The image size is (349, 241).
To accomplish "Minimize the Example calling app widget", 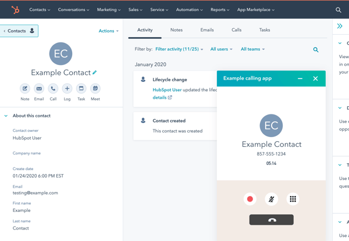I will (300, 78).
